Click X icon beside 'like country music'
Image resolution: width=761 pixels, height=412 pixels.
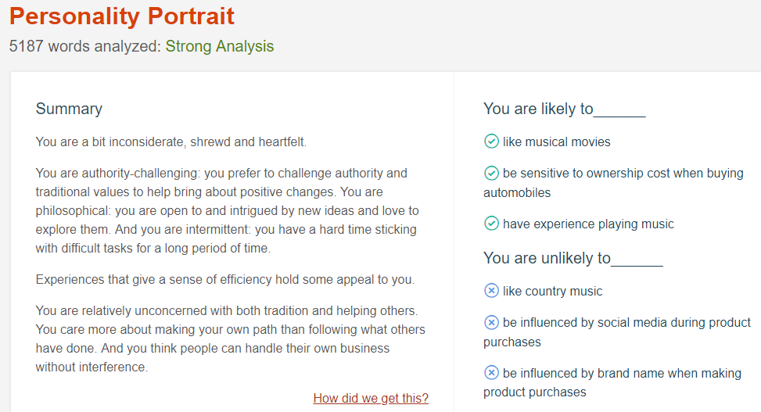pyautogui.click(x=491, y=291)
